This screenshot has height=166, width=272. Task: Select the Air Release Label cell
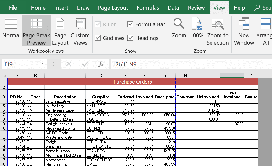coord(65,110)
